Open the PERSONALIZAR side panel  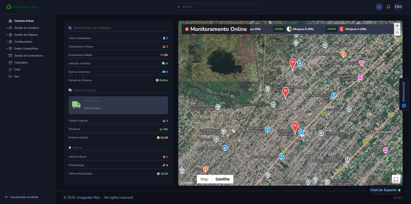coord(404,94)
